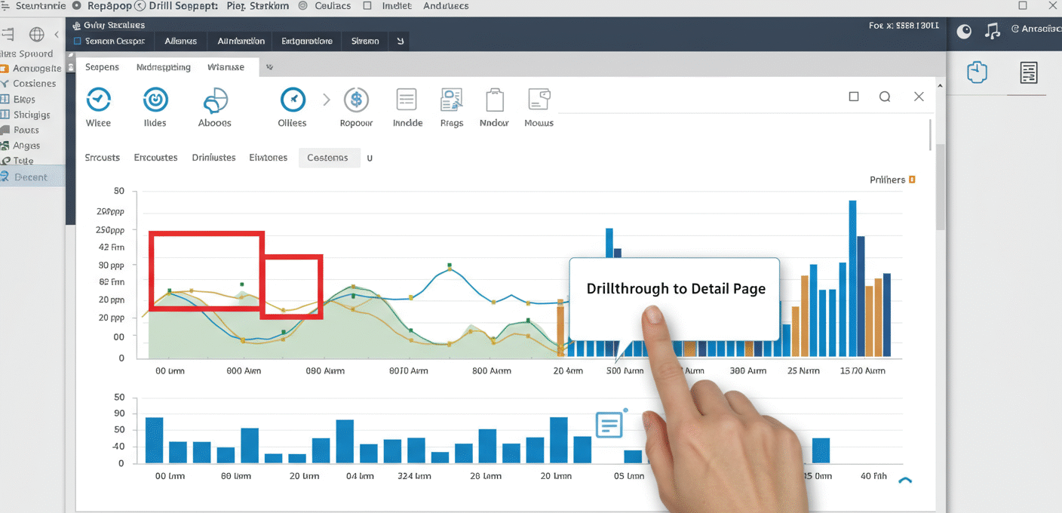Click the Nndow clipboard icon
The image size is (1062, 513).
pos(494,100)
